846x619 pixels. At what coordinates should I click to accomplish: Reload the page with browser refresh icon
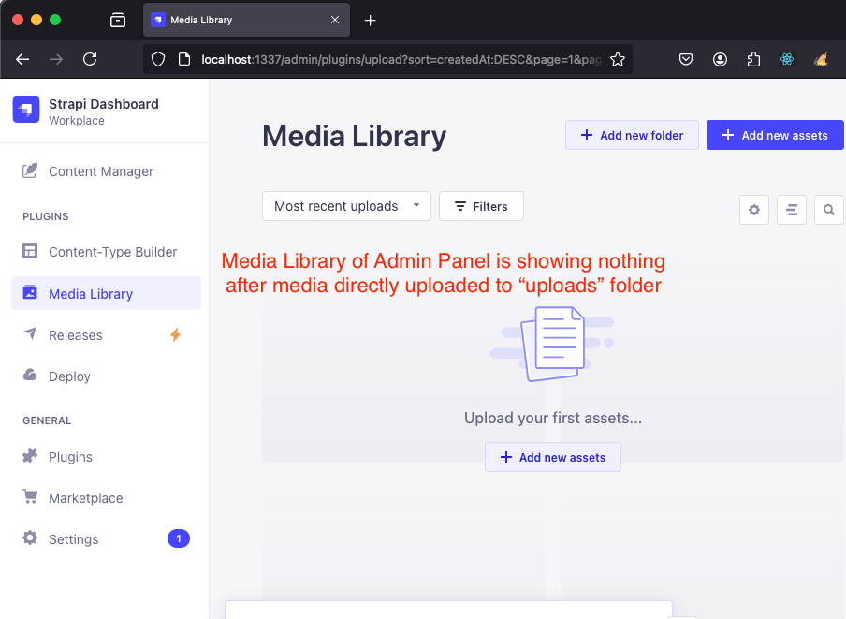click(90, 59)
